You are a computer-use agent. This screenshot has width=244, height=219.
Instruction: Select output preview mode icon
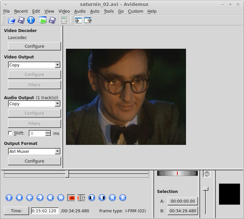click(x=88, y=20)
